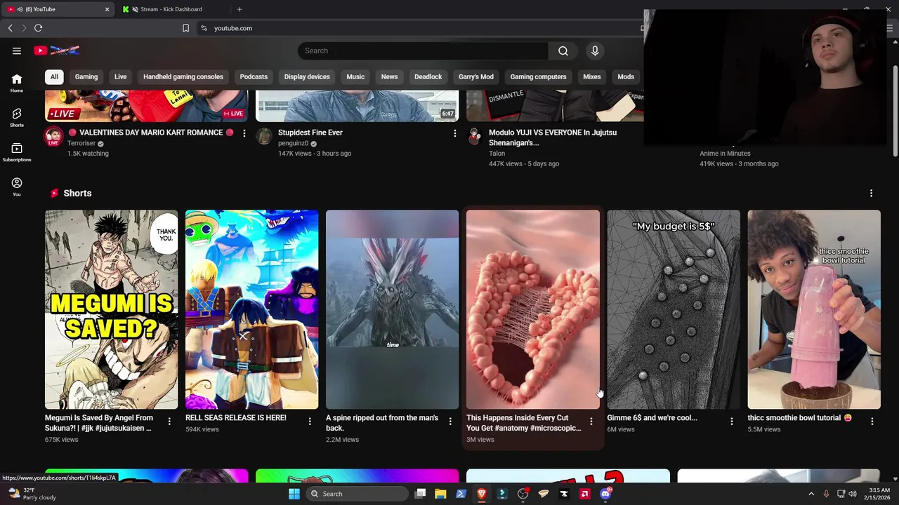Open options for Valentines Day Mario Kart video
The image size is (899, 505).
tap(244, 133)
